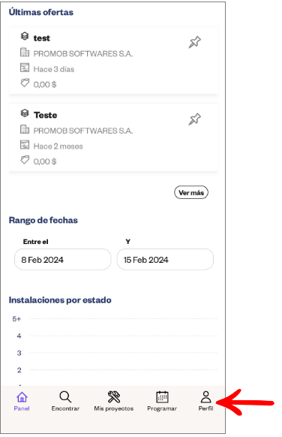Open the Panel home tab
The width and height of the screenshot is (282, 437).
[x=22, y=401]
